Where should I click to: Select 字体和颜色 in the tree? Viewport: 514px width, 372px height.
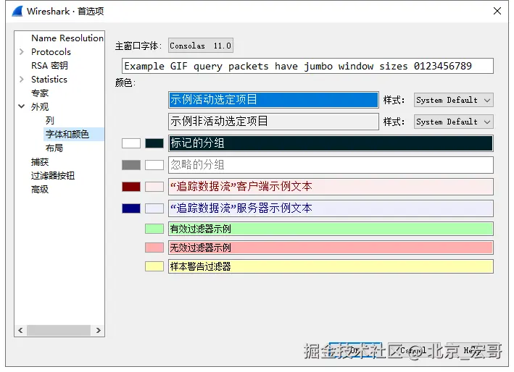click(x=67, y=134)
